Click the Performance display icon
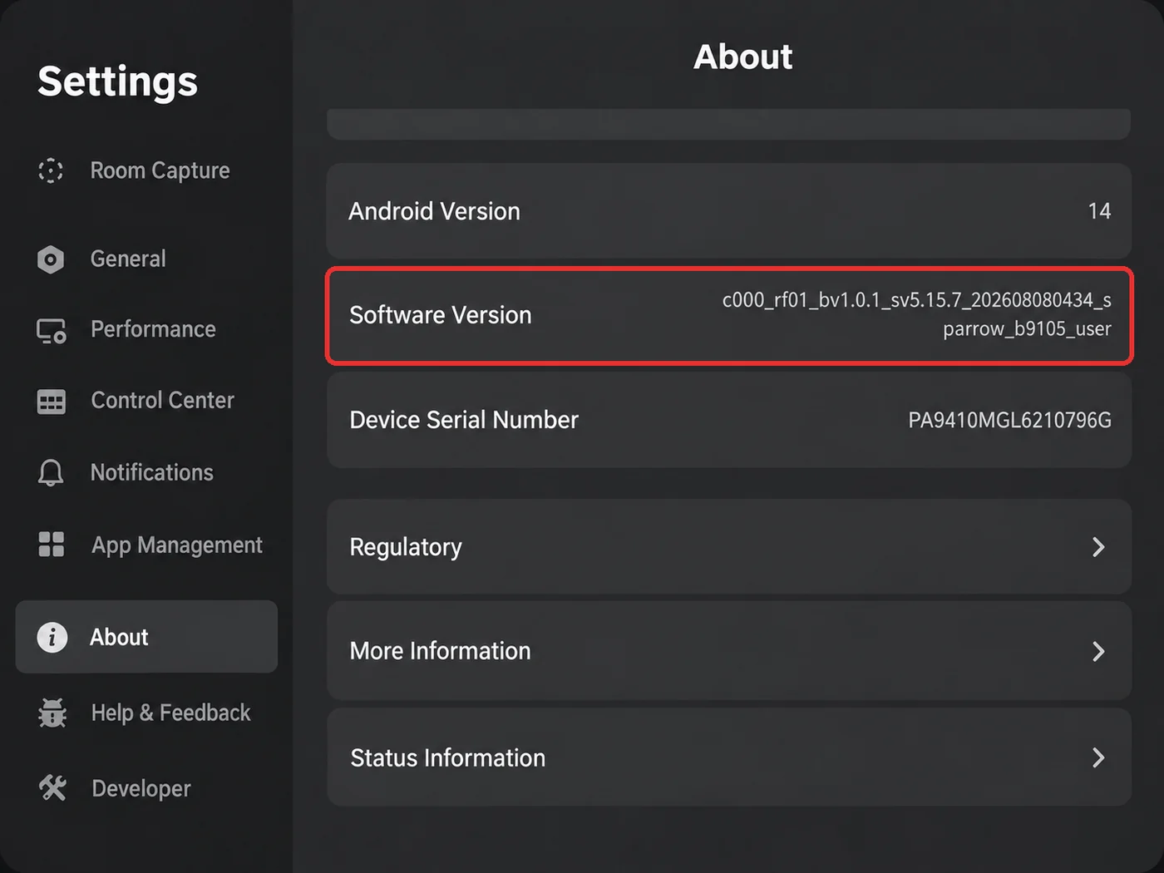 pyautogui.click(x=52, y=331)
